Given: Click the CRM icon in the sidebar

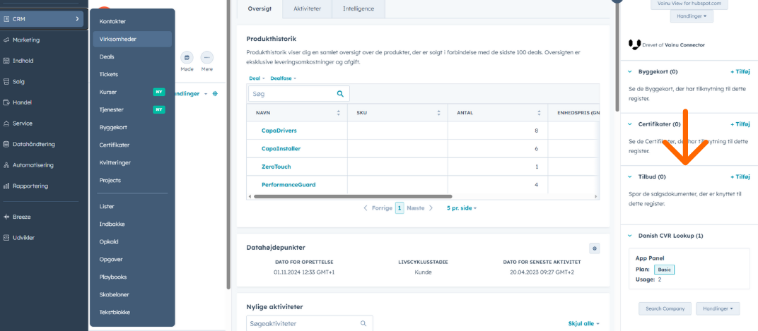Looking at the screenshot, I should point(6,19).
